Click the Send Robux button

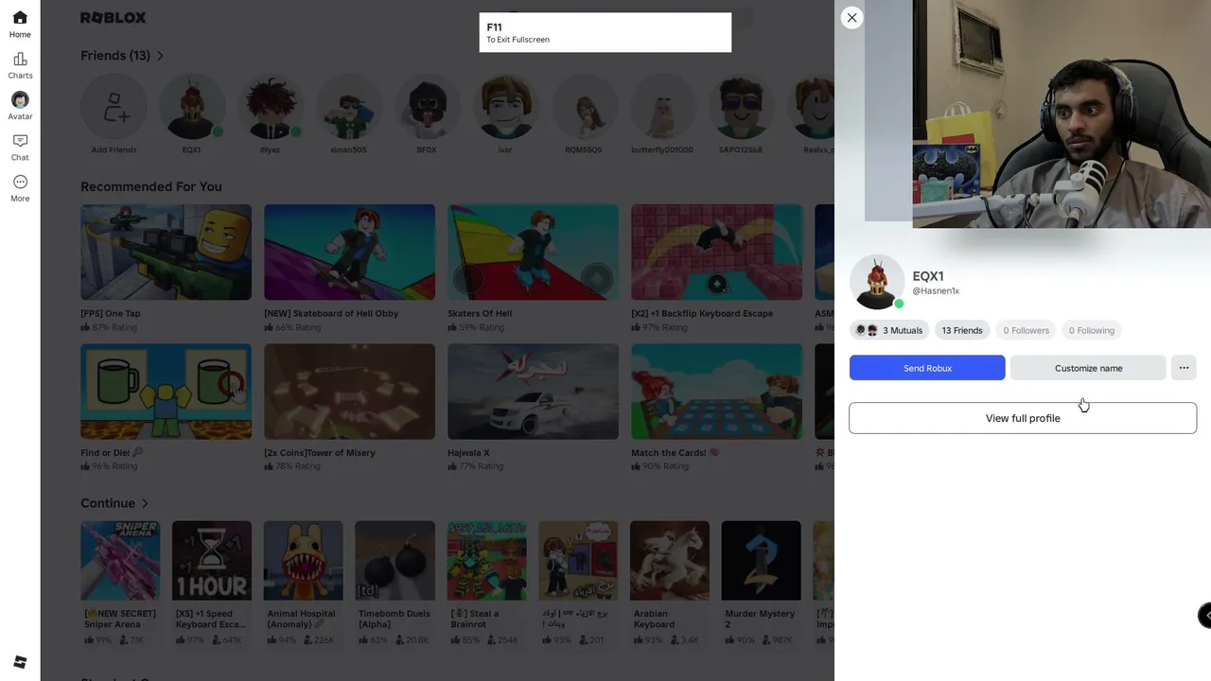pos(927,368)
